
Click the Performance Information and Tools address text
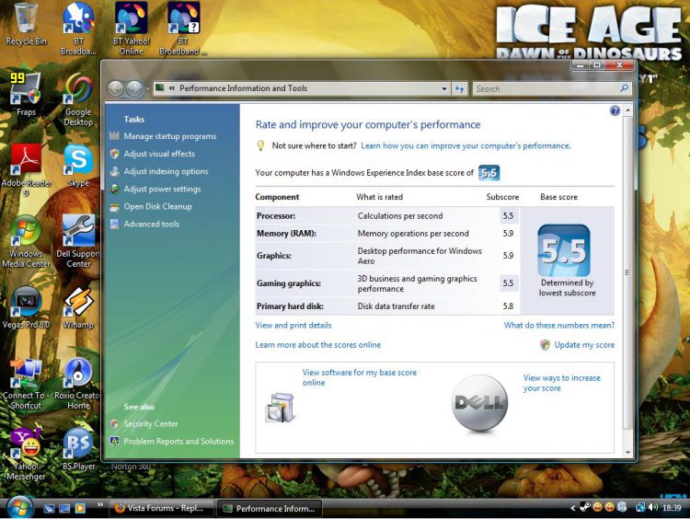pyautogui.click(x=243, y=88)
